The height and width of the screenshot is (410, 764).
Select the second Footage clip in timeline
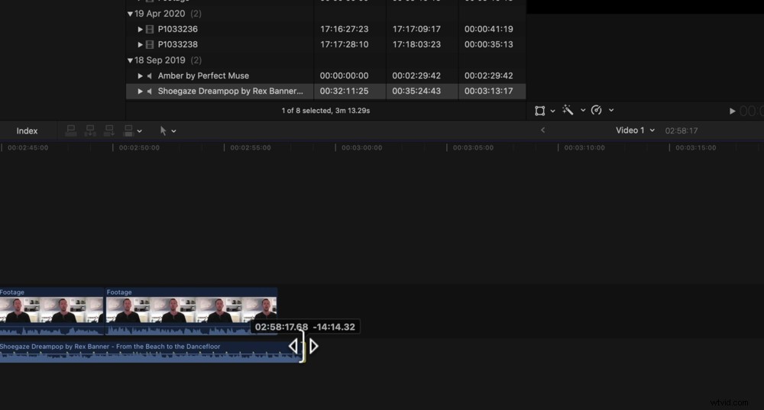click(x=191, y=312)
